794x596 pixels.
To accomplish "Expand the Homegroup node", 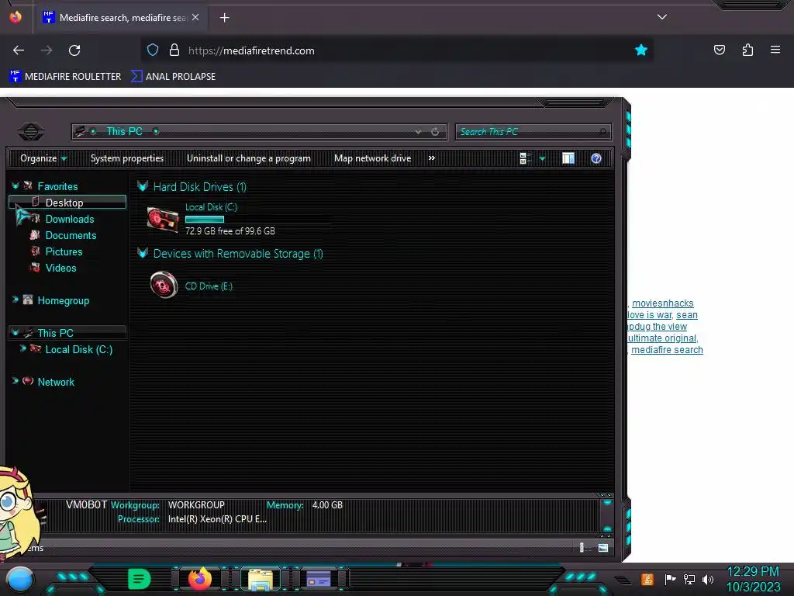I will tap(16, 300).
